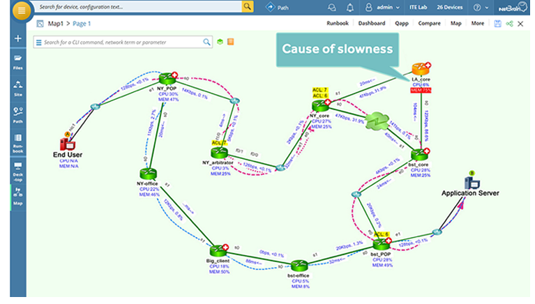This screenshot has height=304, width=535.
Task: Open Desktop in the sidebar
Action: [17, 172]
